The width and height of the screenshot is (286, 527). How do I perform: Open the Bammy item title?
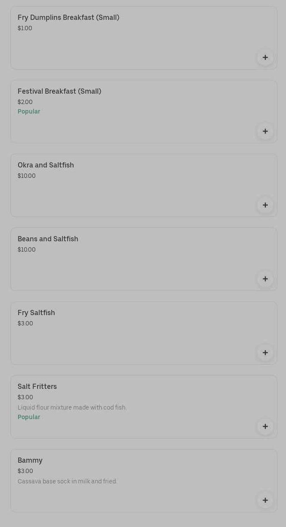[x=30, y=461]
